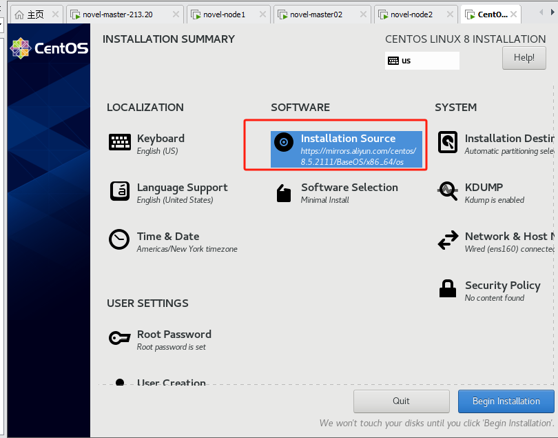The height and width of the screenshot is (438, 558).
Task: Click 'English (US)' keyboard text
Action: [157, 151]
